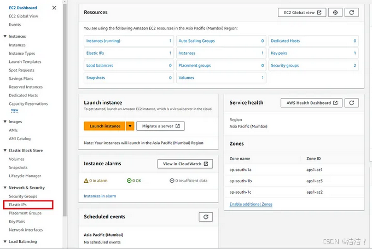Image resolution: width=372 pixels, height=249 pixels.
Task: Open AMI Catalog in sidebar
Action: [x=20, y=138]
